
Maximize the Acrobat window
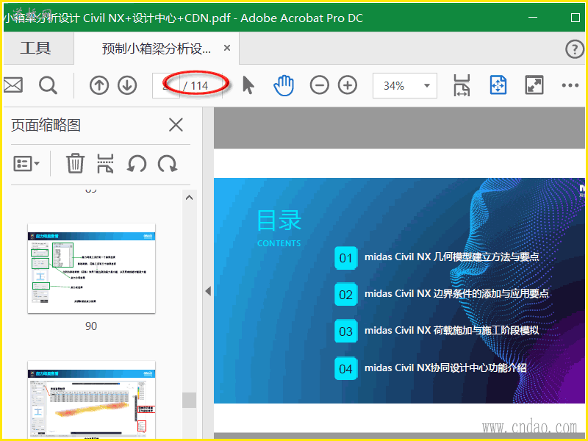[576, 17]
